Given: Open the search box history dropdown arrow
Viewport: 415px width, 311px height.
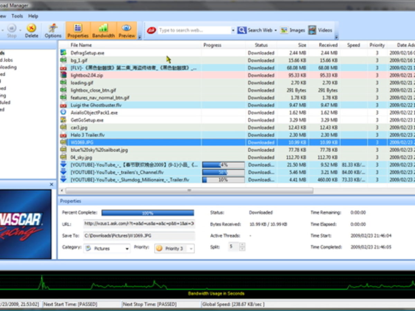Looking at the screenshot, I should [x=233, y=30].
